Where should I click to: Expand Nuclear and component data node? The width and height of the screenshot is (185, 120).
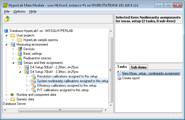pyautogui.click(x=6, y=95)
